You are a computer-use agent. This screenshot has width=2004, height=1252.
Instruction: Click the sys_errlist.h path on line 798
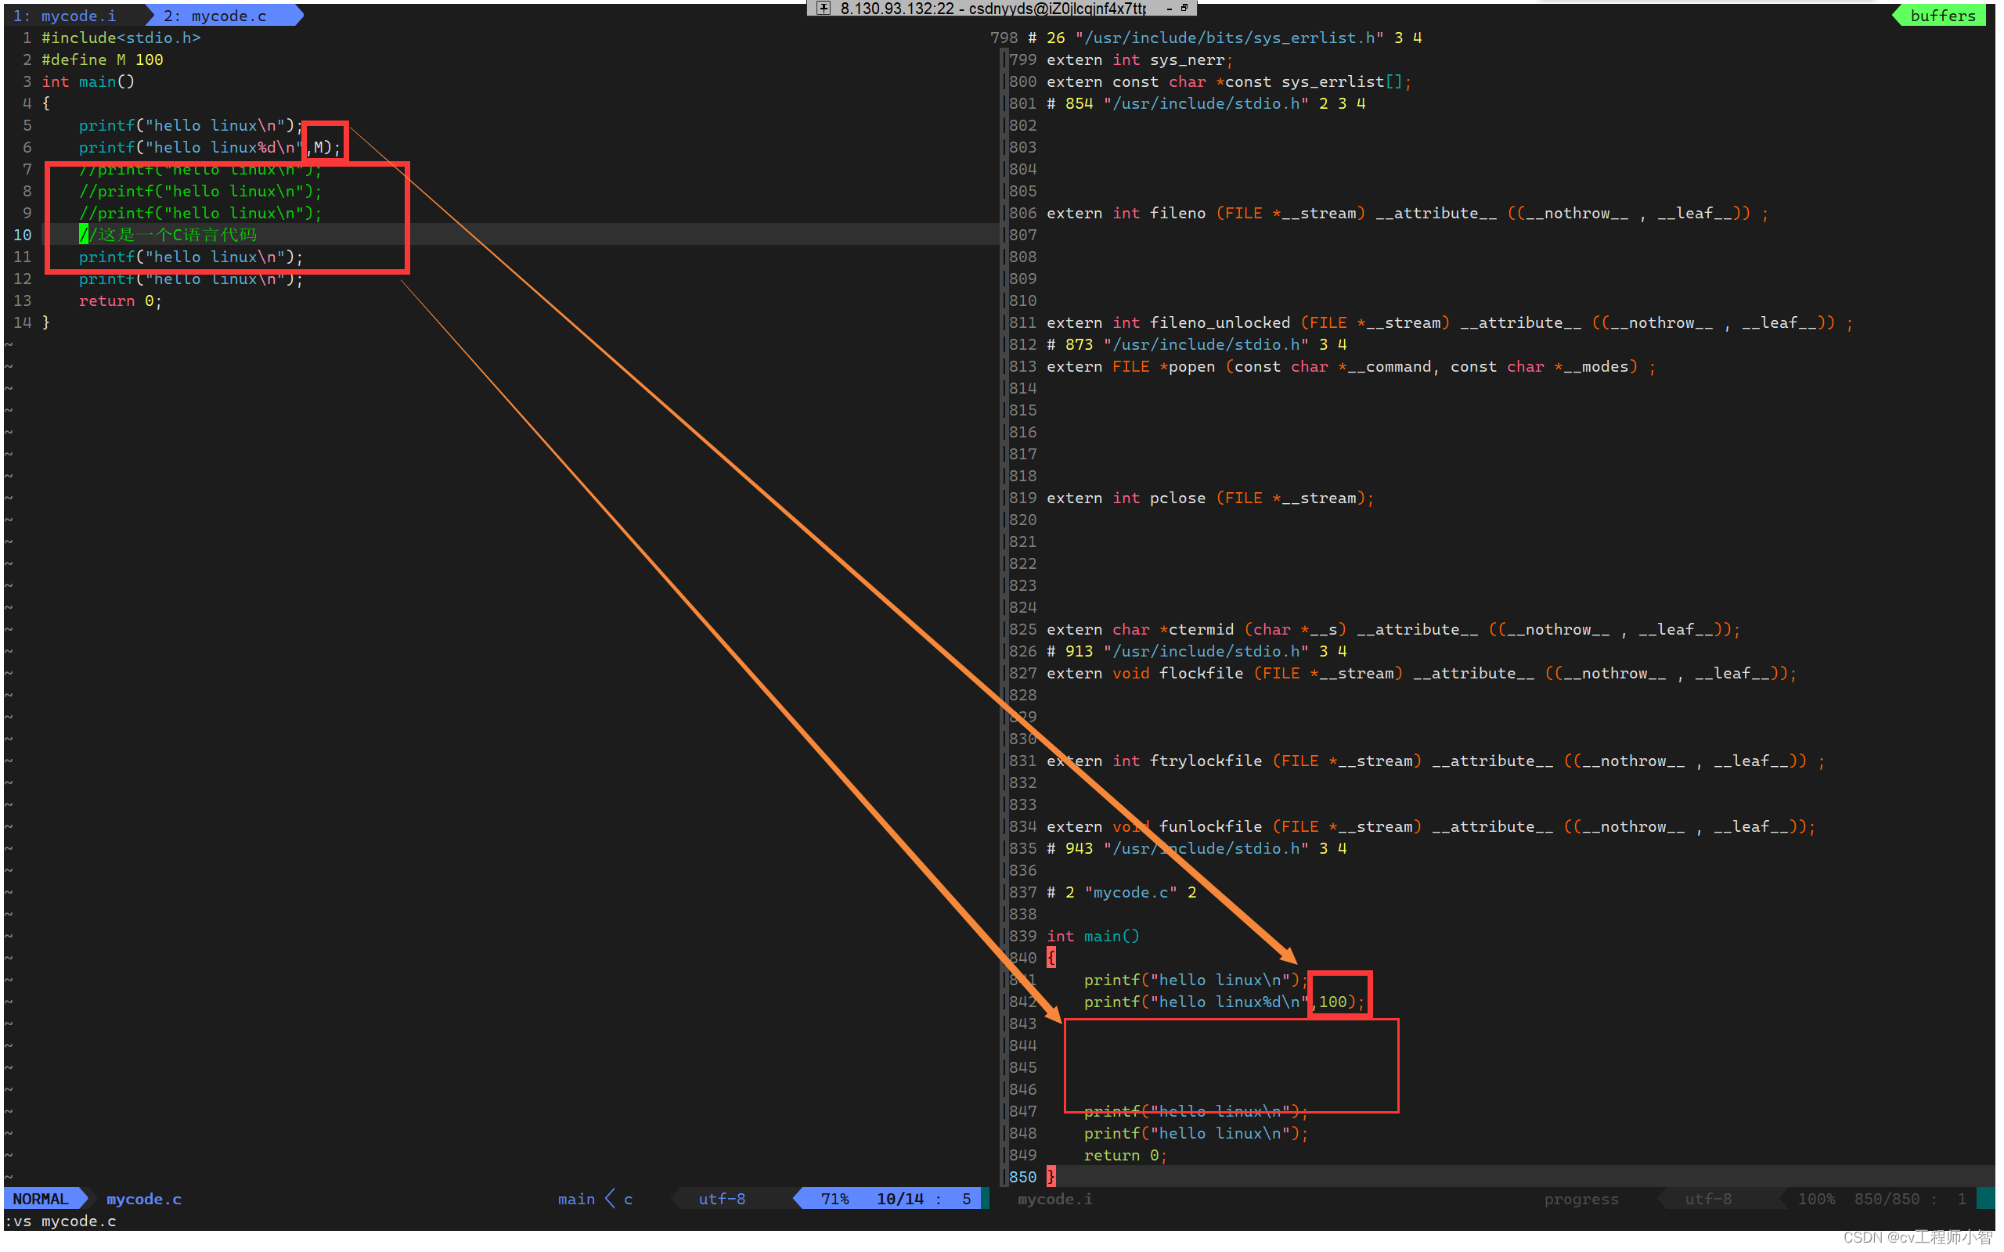[x=1229, y=38]
